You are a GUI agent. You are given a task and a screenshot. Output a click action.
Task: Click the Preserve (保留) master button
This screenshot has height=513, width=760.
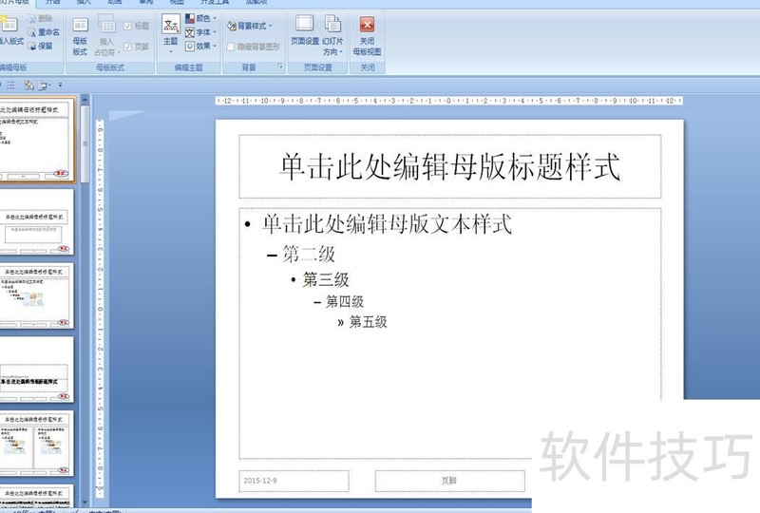pyautogui.click(x=40, y=46)
